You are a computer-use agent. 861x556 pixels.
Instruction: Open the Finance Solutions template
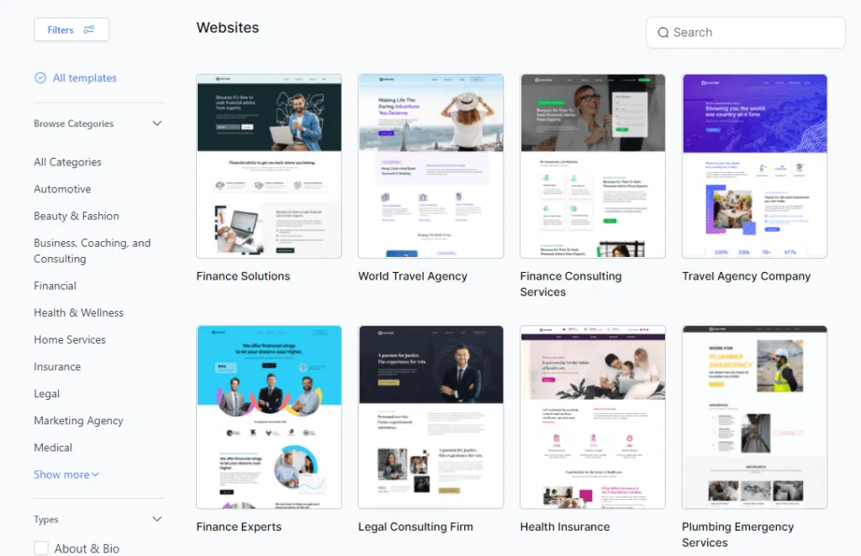click(x=268, y=165)
